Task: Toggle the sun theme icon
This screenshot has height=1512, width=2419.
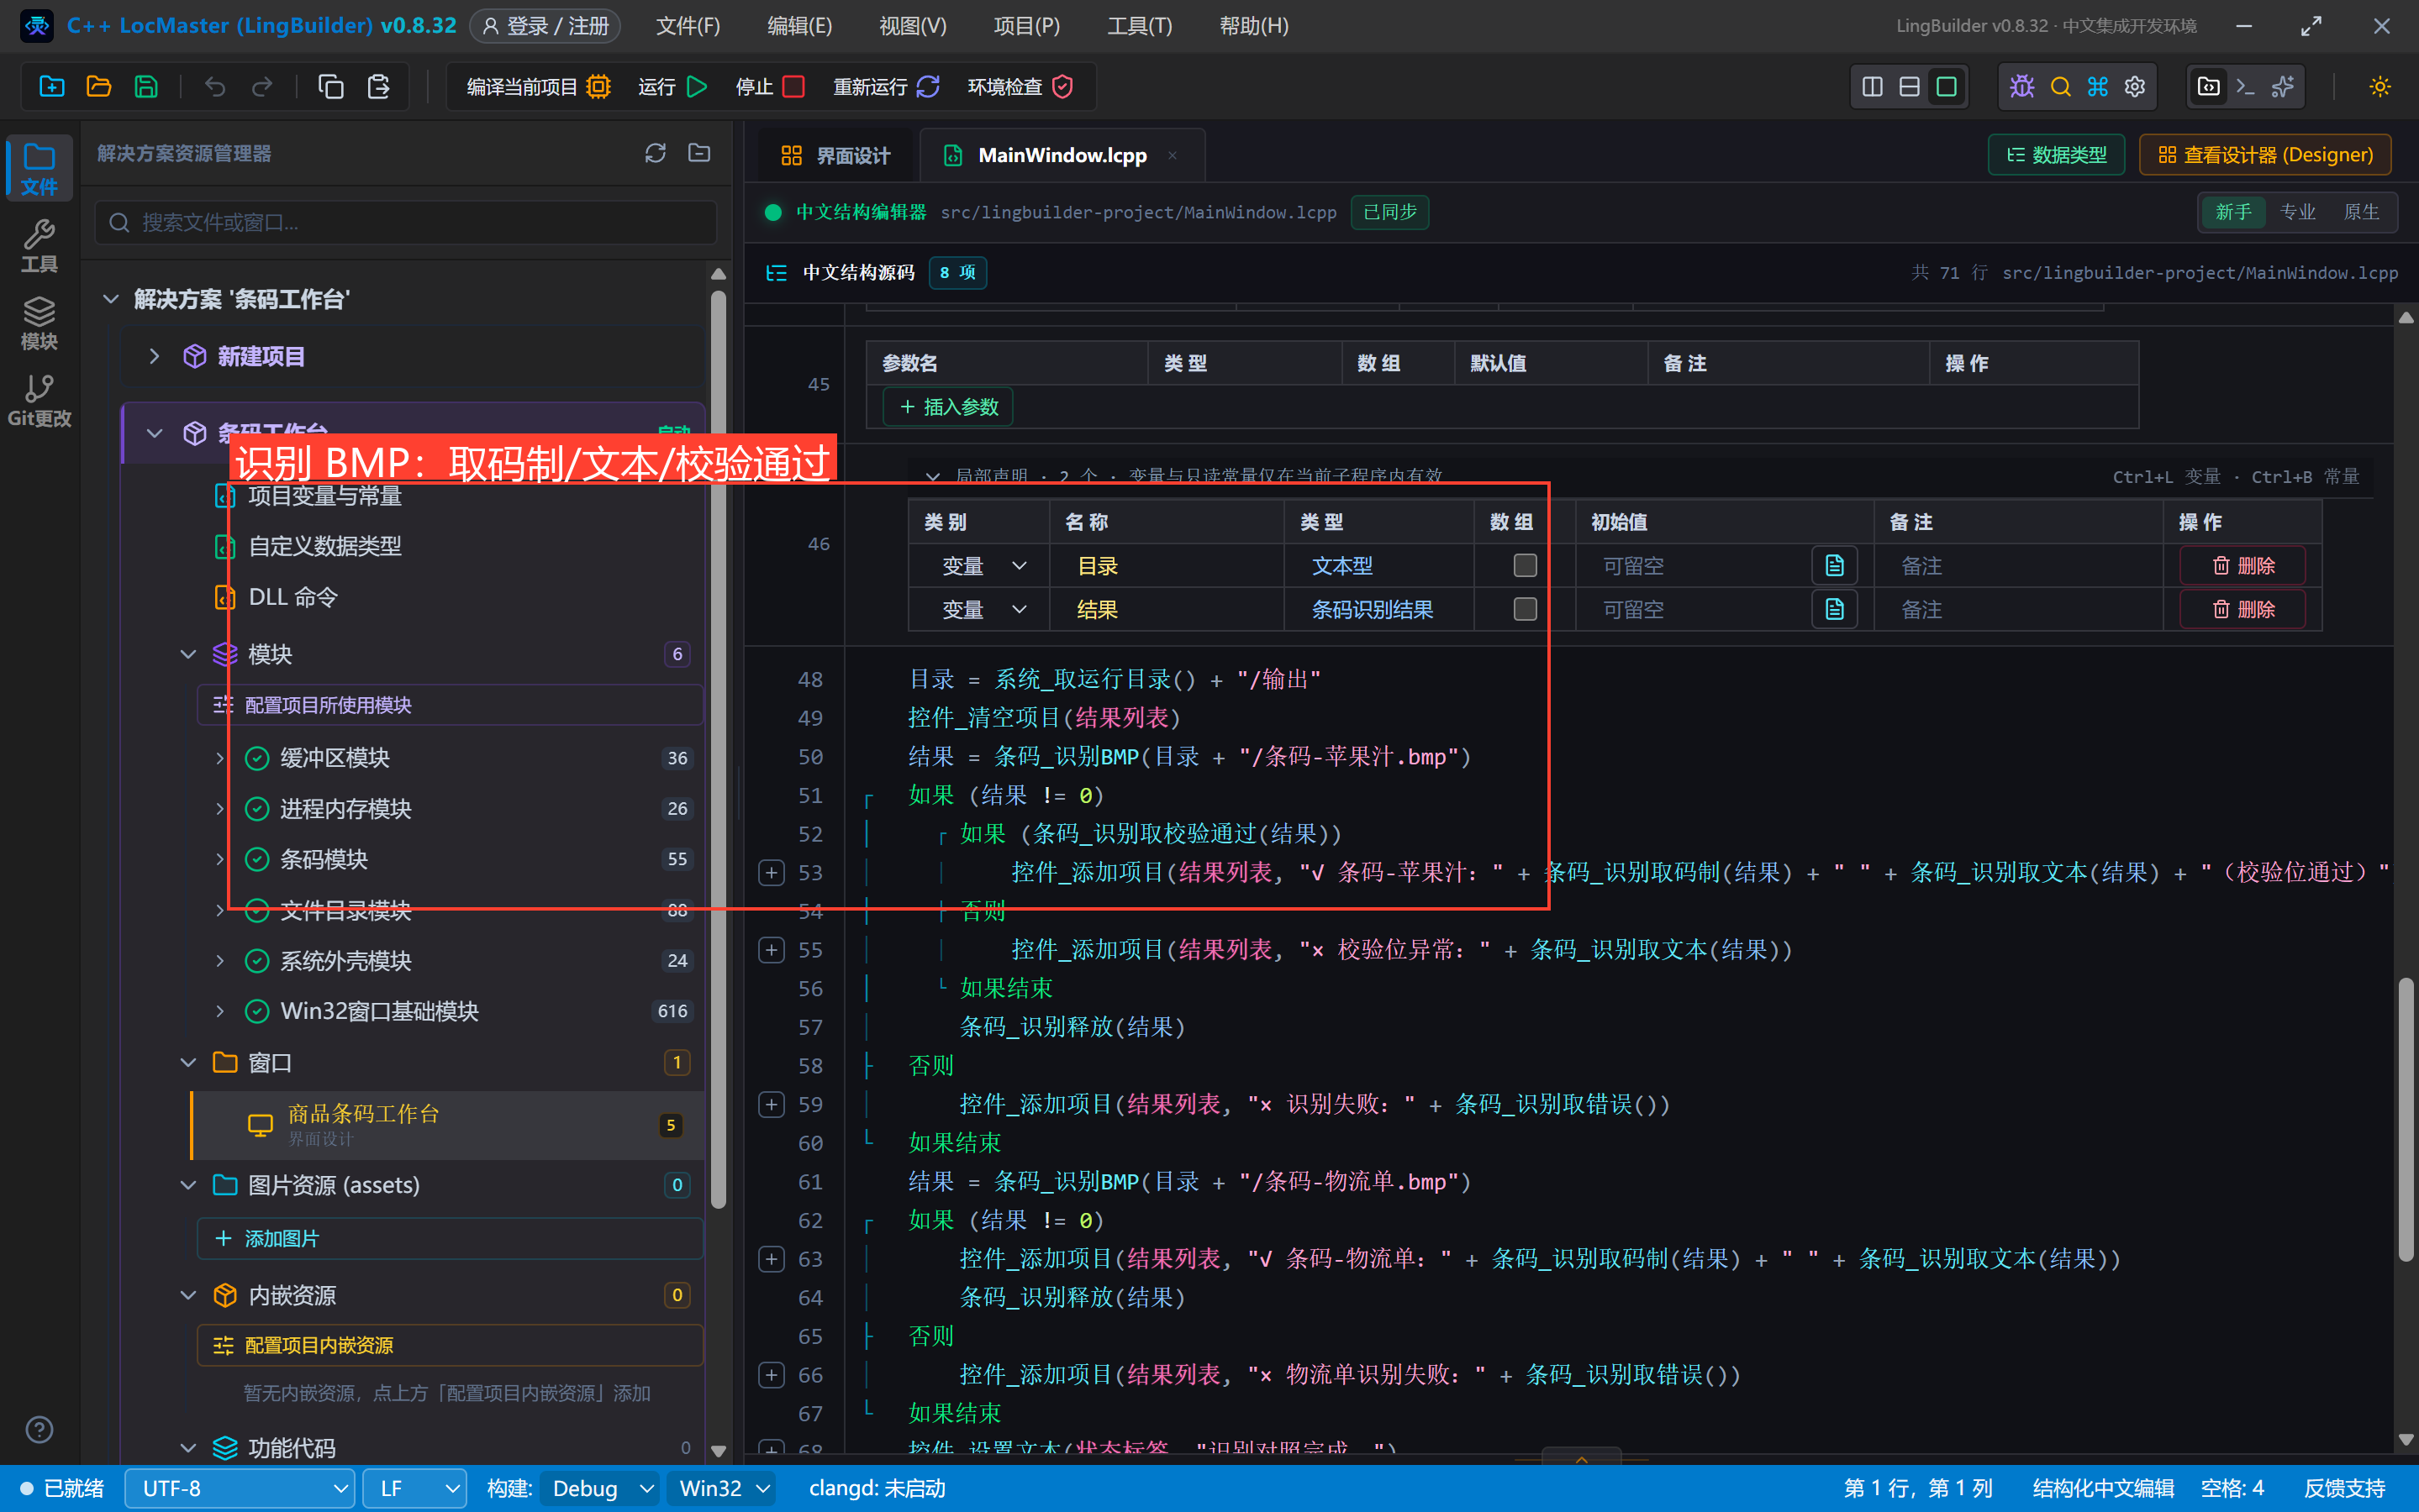Action: (x=2380, y=87)
